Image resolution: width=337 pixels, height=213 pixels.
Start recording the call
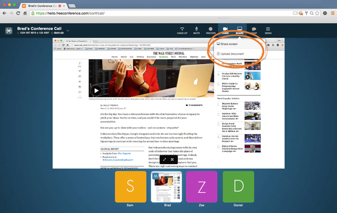coord(210,30)
